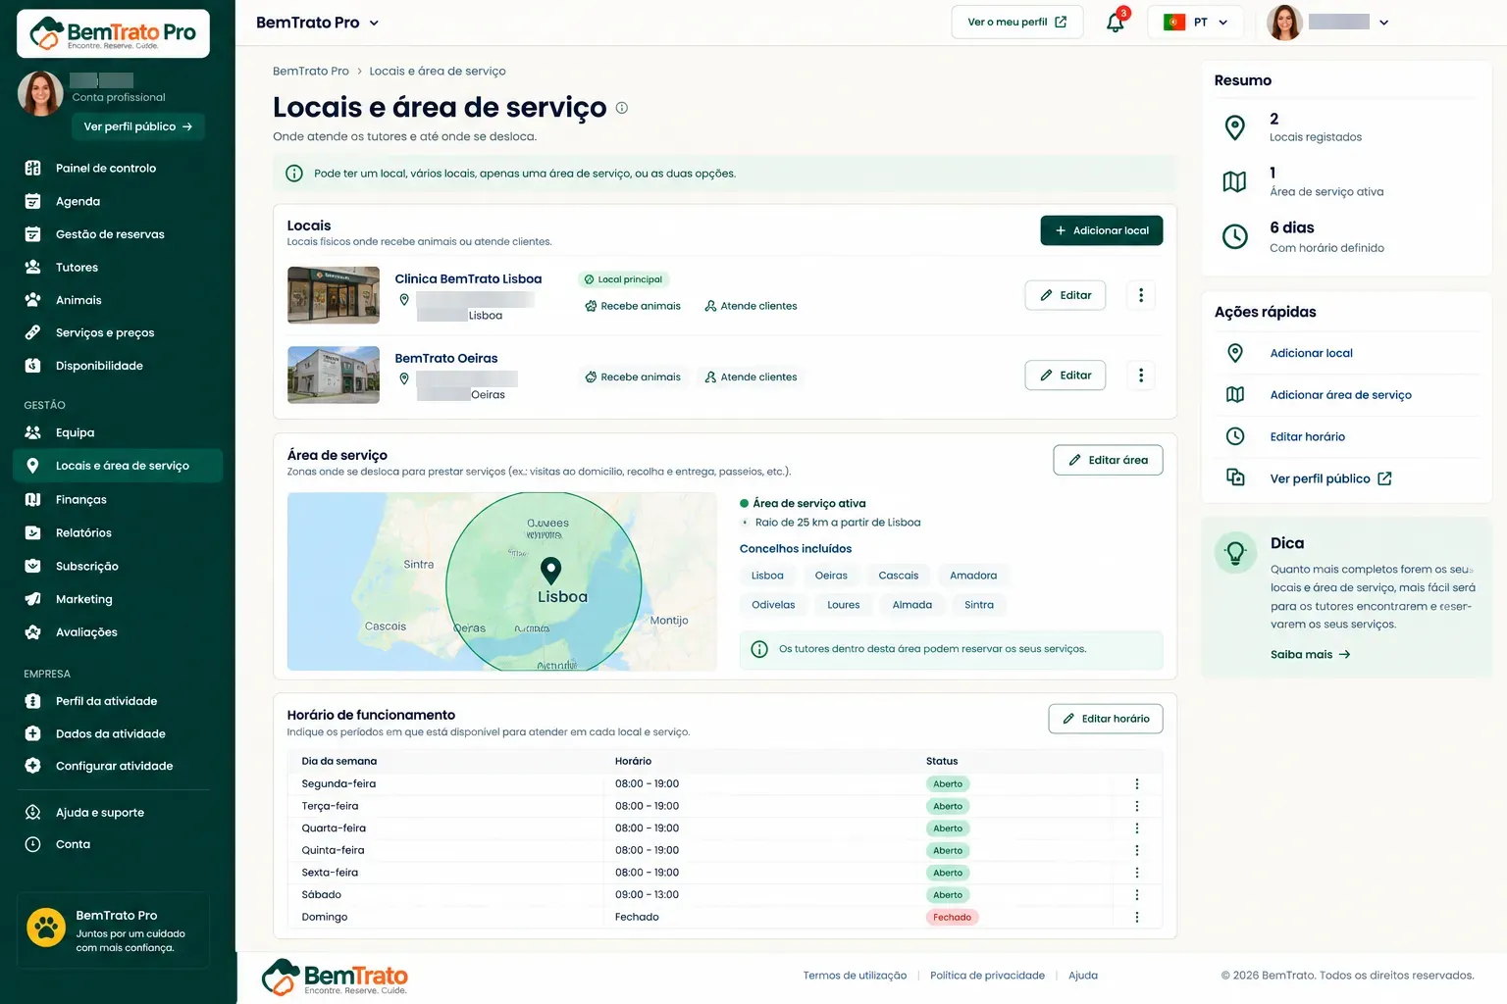
Task: Open Perfil da atividade in sidebar
Action: tap(106, 701)
